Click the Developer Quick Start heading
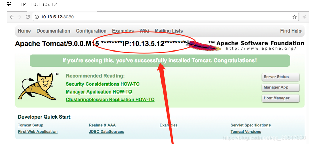Image resolution: width=309 pixels, height=144 pixels. coord(44,117)
